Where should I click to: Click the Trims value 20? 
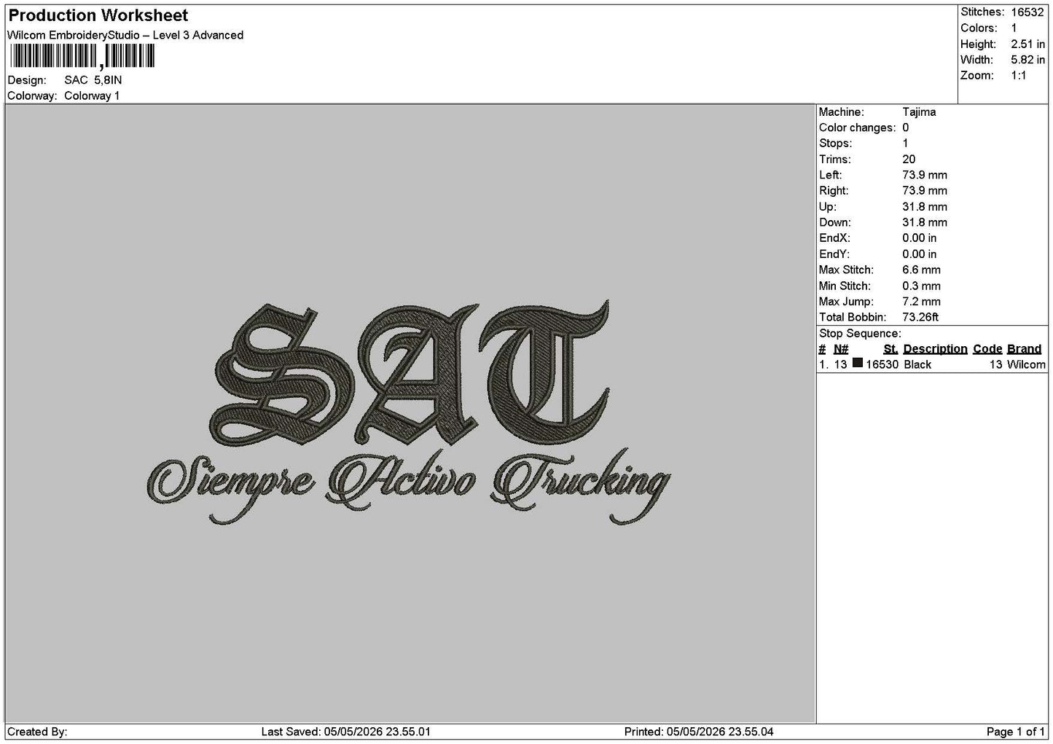tap(909, 159)
